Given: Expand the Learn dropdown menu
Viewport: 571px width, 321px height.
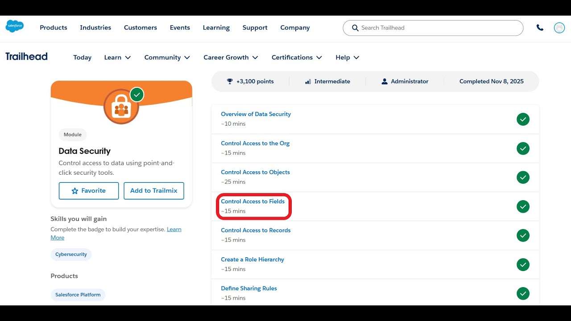Looking at the screenshot, I should pos(117,58).
